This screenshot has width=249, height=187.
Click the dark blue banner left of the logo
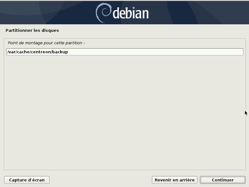(48, 13)
